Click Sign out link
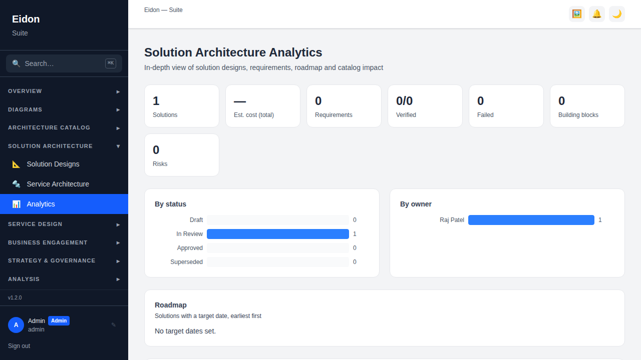Screen dimensions: 641x360 pos(19,346)
